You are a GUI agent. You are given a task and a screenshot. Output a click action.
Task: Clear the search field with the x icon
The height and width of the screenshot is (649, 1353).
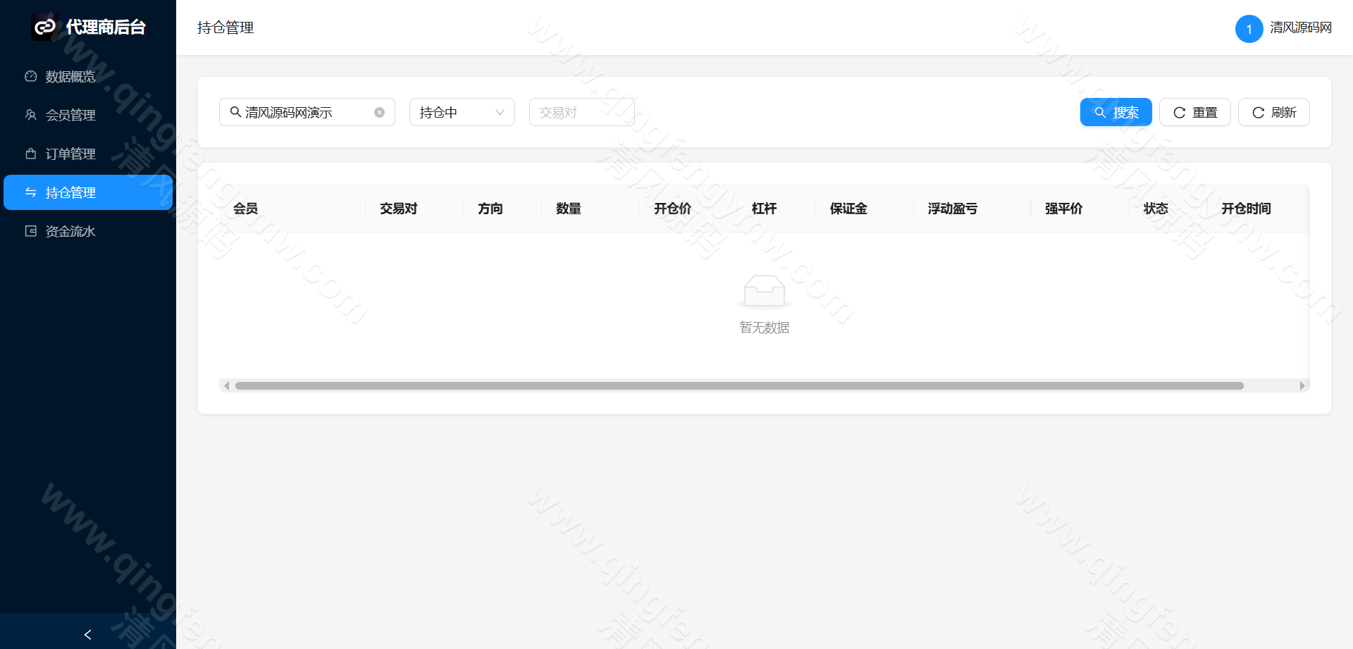(x=379, y=111)
